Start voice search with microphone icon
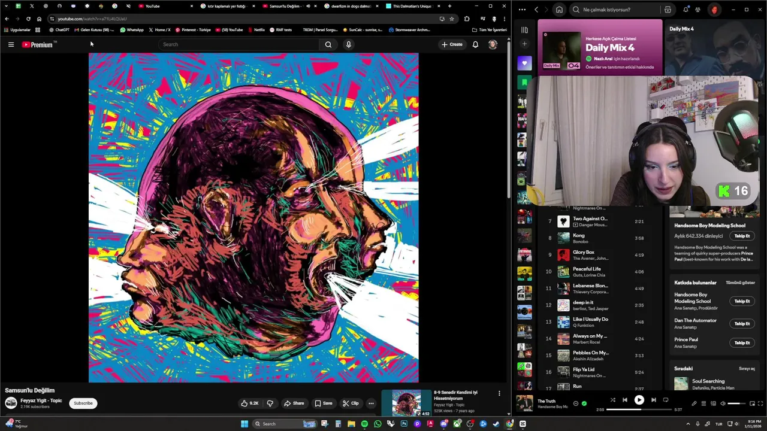The width and height of the screenshot is (767, 431). pyautogui.click(x=348, y=44)
